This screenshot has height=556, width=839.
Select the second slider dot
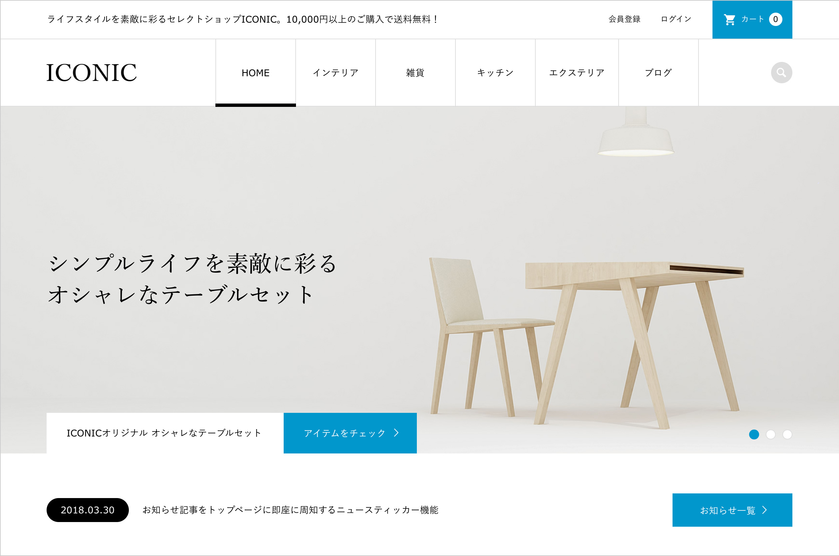[770, 434]
